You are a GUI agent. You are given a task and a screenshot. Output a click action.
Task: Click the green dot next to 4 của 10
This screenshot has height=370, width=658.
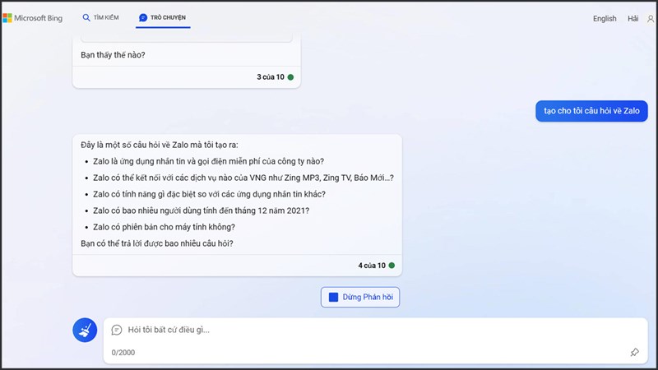tap(392, 265)
